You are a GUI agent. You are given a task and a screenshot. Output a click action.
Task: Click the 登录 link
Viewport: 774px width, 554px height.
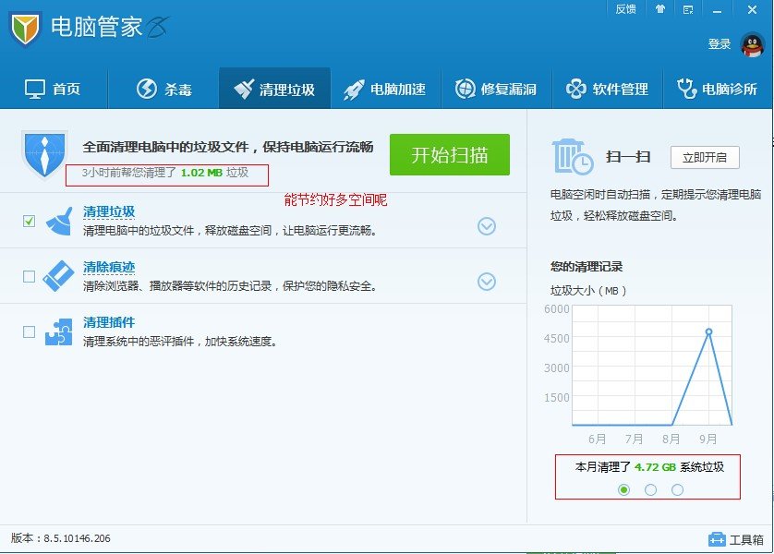[x=721, y=42]
